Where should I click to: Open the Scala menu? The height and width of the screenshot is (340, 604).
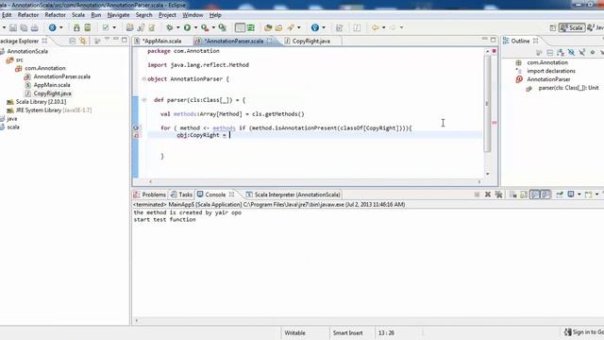pos(78,15)
